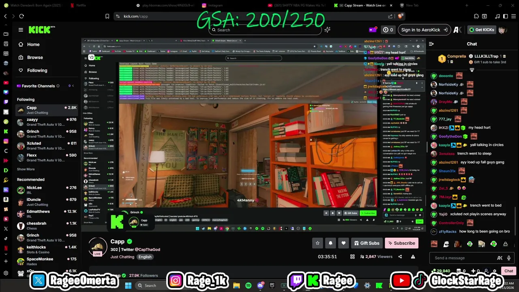This screenshot has width=519, height=292.
Task: Click the browser reload icon
Action: (x=21, y=16)
